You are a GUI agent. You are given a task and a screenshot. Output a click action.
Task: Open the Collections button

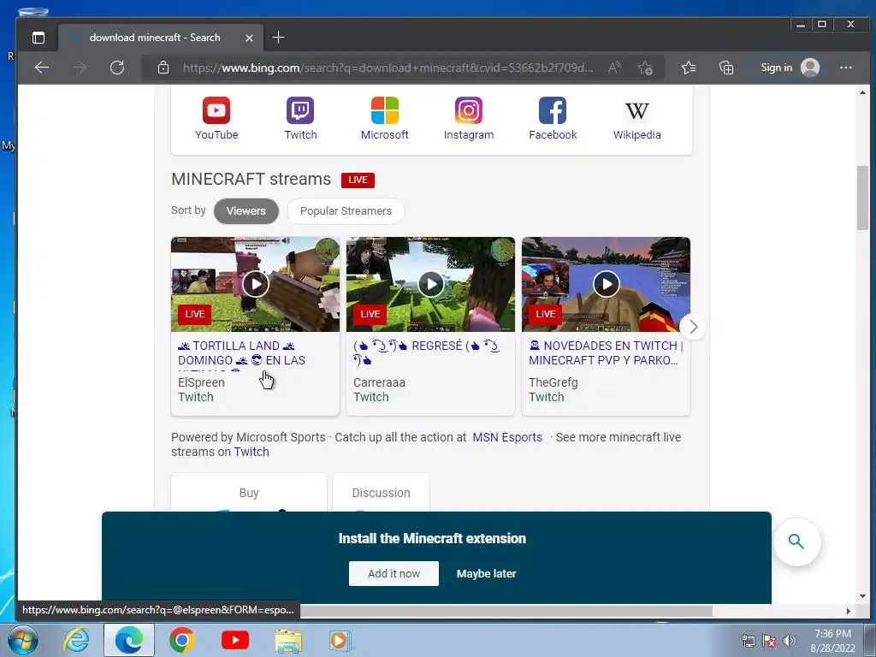725,68
